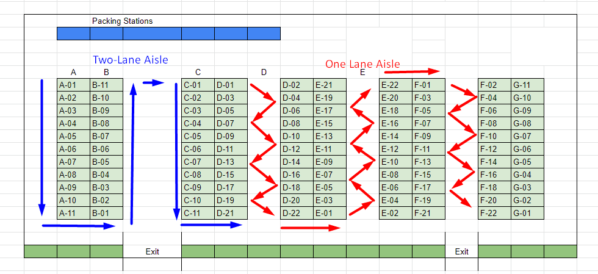The width and height of the screenshot is (598, 274).
Task: Select cell D-22 at rack bottom
Action: (297, 213)
